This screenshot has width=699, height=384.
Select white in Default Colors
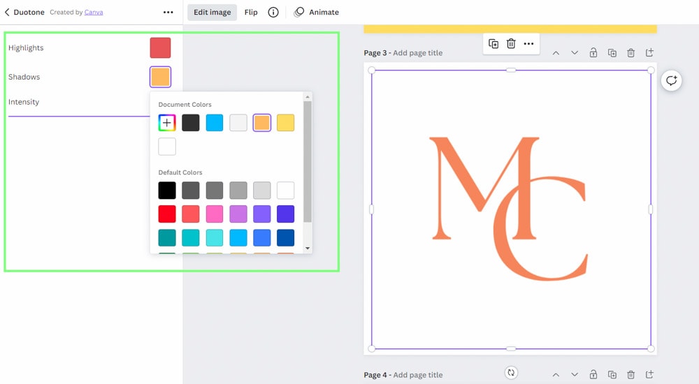(286, 191)
